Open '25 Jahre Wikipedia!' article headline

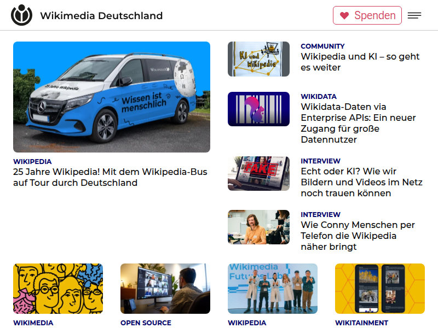[110, 177]
